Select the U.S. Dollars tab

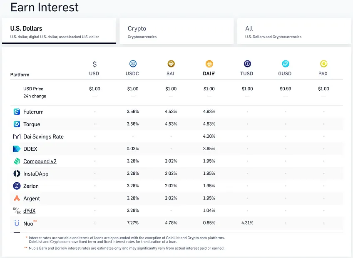[x=59, y=31]
